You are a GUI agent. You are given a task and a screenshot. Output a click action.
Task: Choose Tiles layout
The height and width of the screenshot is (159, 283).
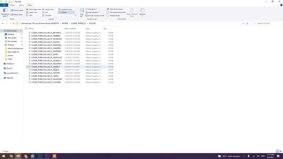coord(30,15)
